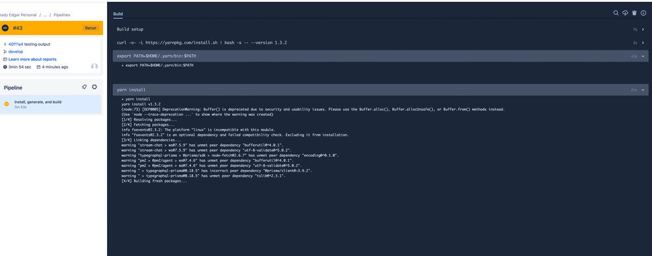Viewport: 652px width, 256px height.
Task: Click the '[2/4] Fetching packages...' line
Action: click(148, 124)
